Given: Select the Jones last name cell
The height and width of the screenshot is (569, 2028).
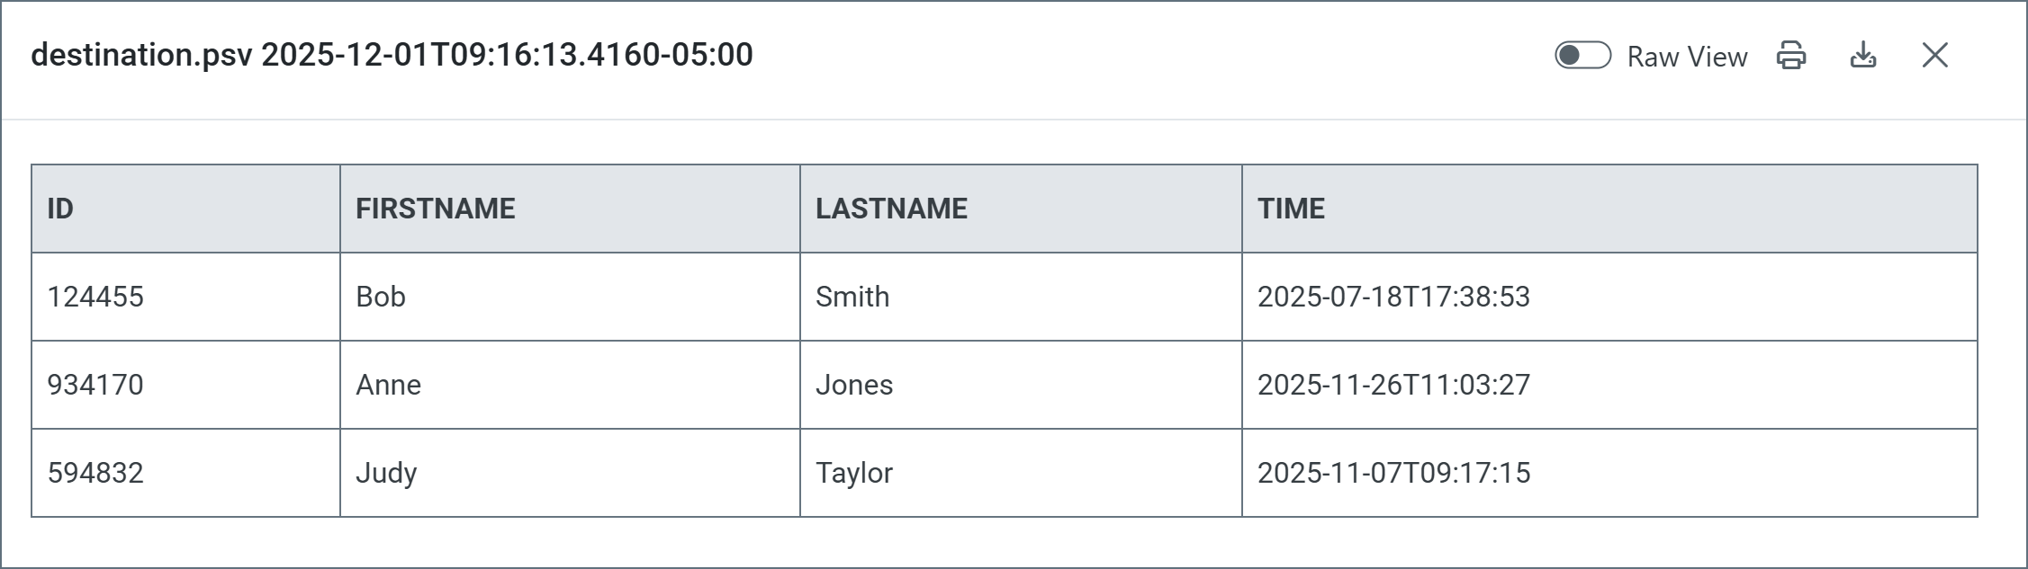Looking at the screenshot, I should pos(853,385).
